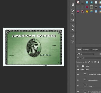Hide the data group with its eye icon
This screenshot has width=101, height=93.
click(78, 70)
